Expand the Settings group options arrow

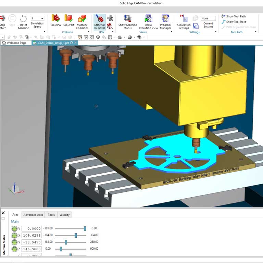(216, 32)
